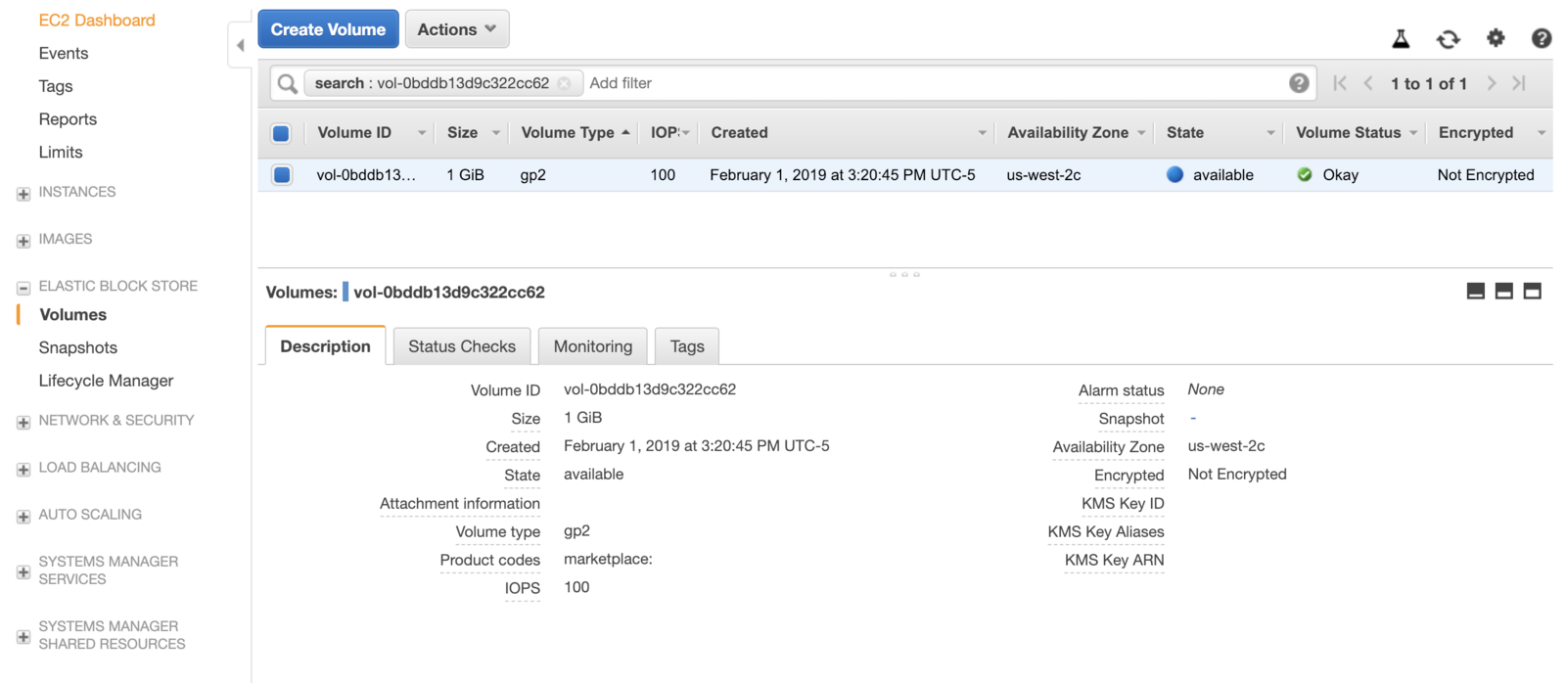Image resolution: width=1566 pixels, height=683 pixels.
Task: Open State column filter arrow
Action: pos(1270,133)
